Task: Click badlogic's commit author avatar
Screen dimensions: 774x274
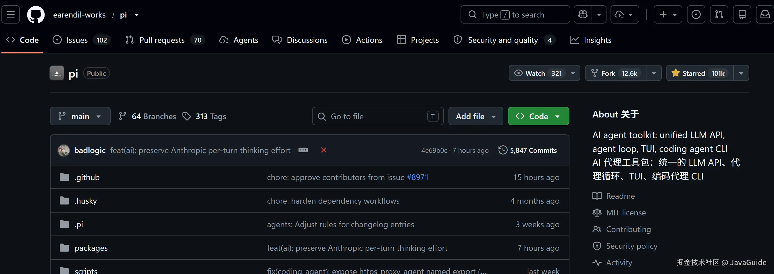Action: point(64,150)
